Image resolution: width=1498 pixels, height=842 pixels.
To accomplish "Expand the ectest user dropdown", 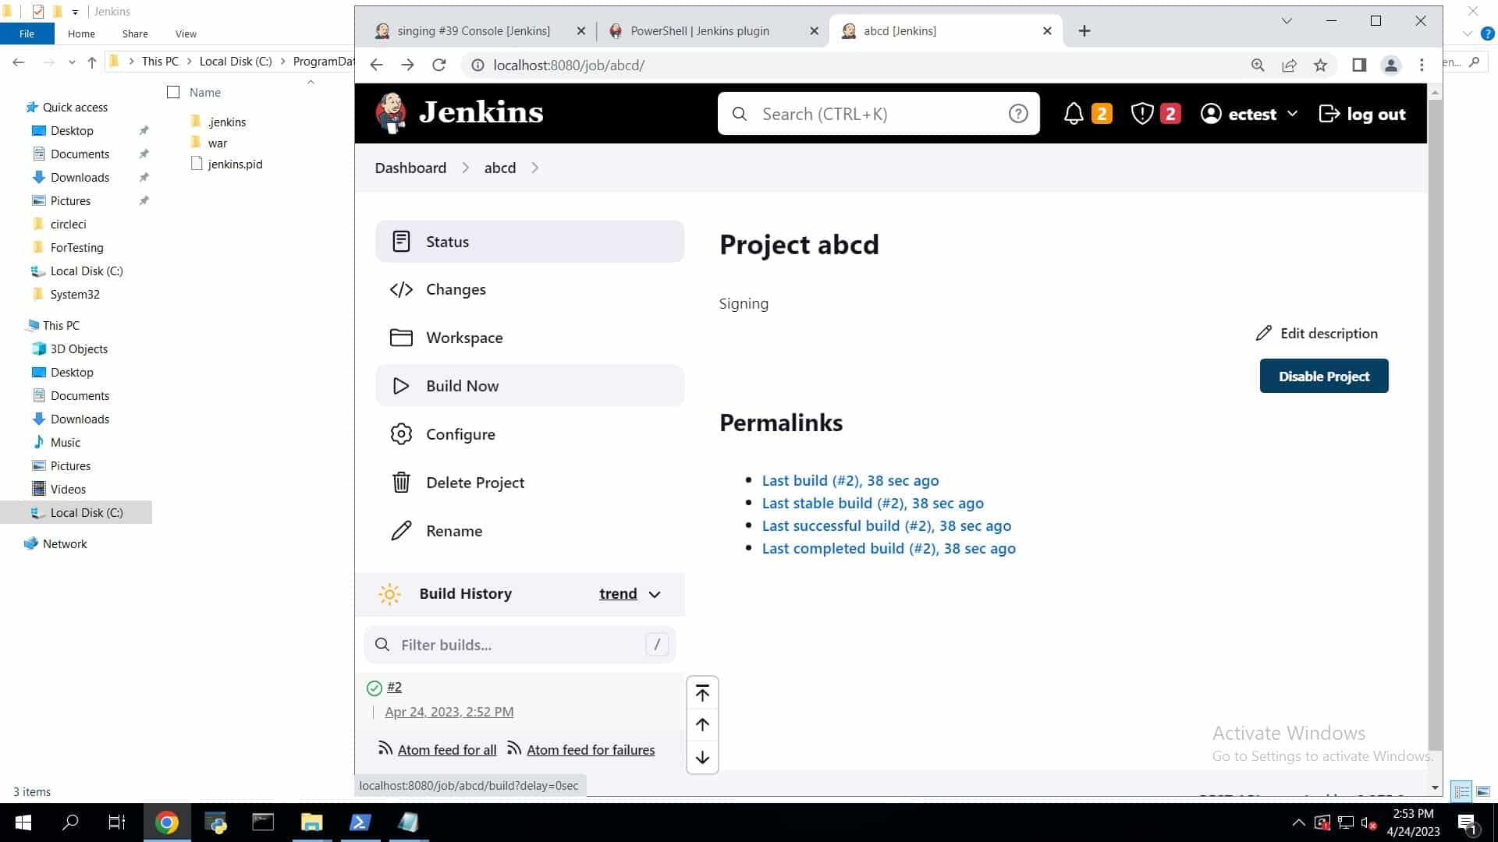I will click(x=1292, y=114).
